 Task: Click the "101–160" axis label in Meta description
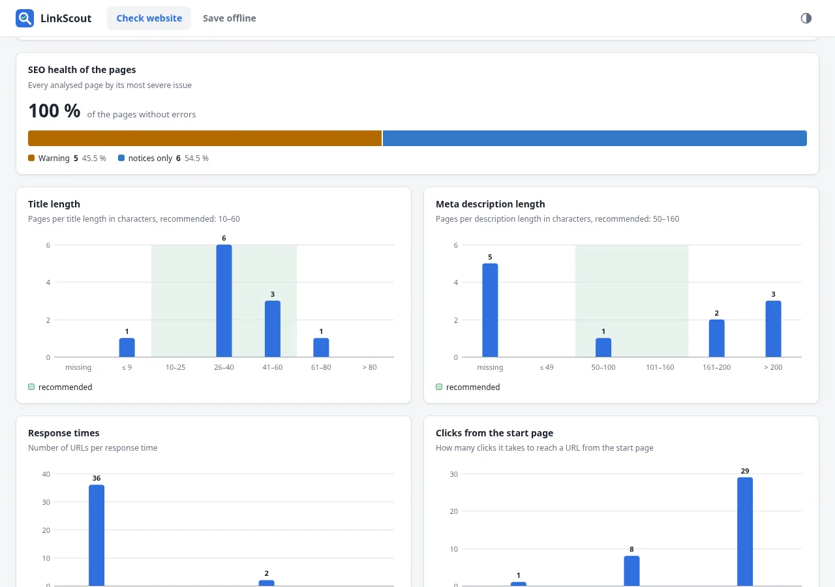click(x=660, y=367)
